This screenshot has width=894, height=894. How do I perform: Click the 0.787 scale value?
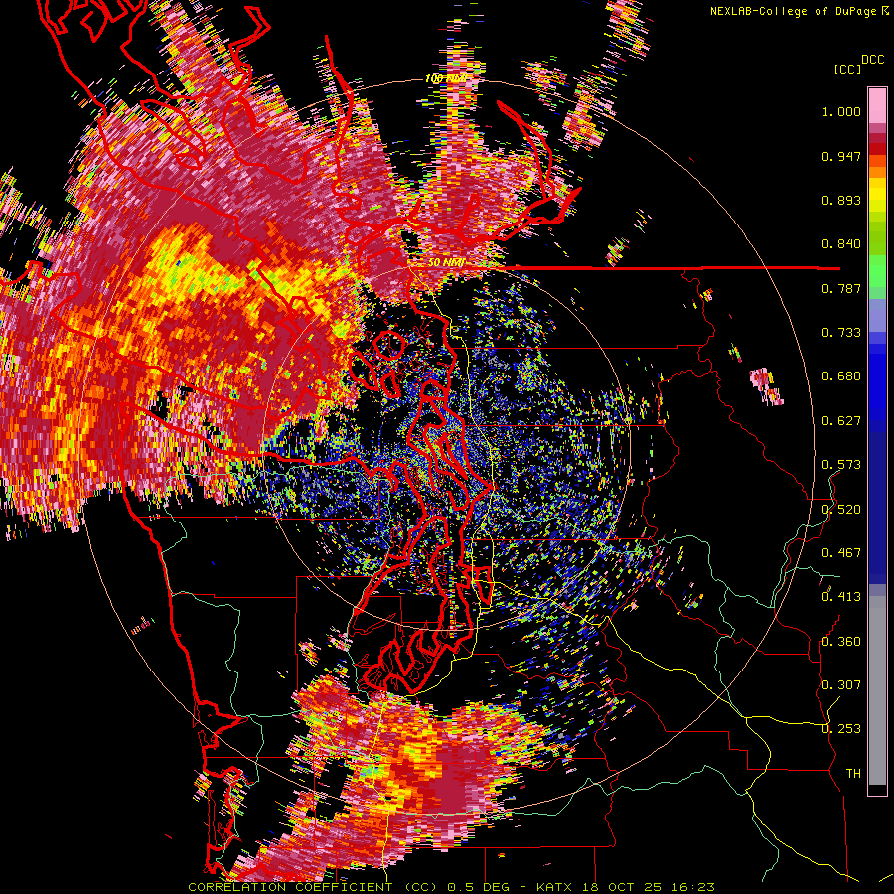pyautogui.click(x=841, y=288)
